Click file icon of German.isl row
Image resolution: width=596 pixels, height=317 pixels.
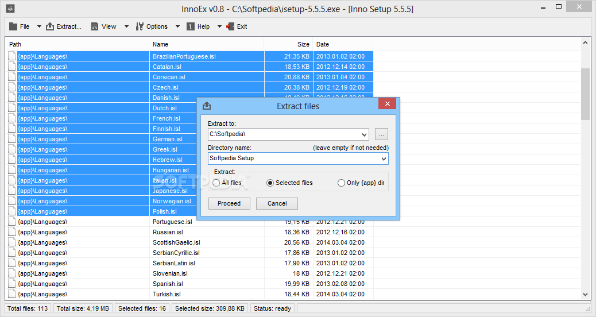[12, 139]
